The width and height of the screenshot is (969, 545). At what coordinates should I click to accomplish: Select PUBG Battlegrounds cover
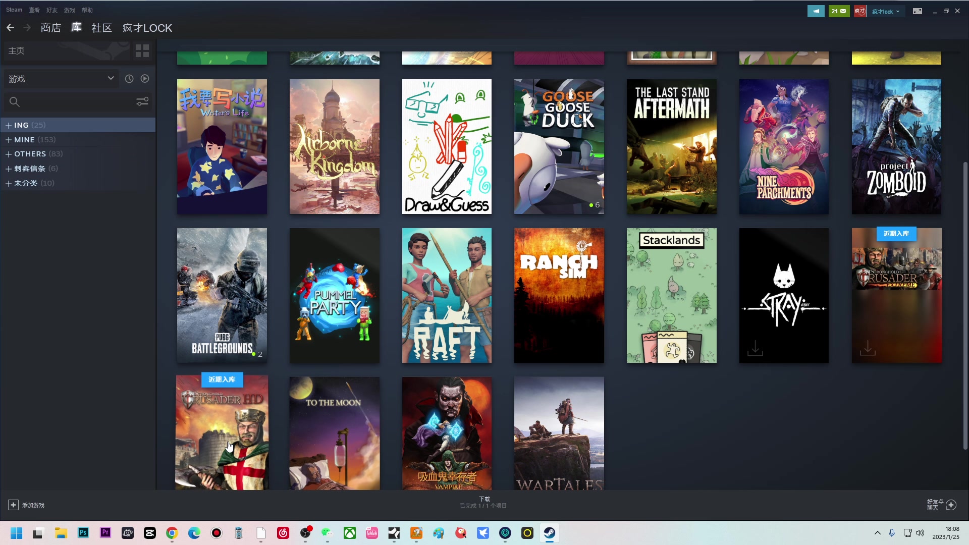222,295
